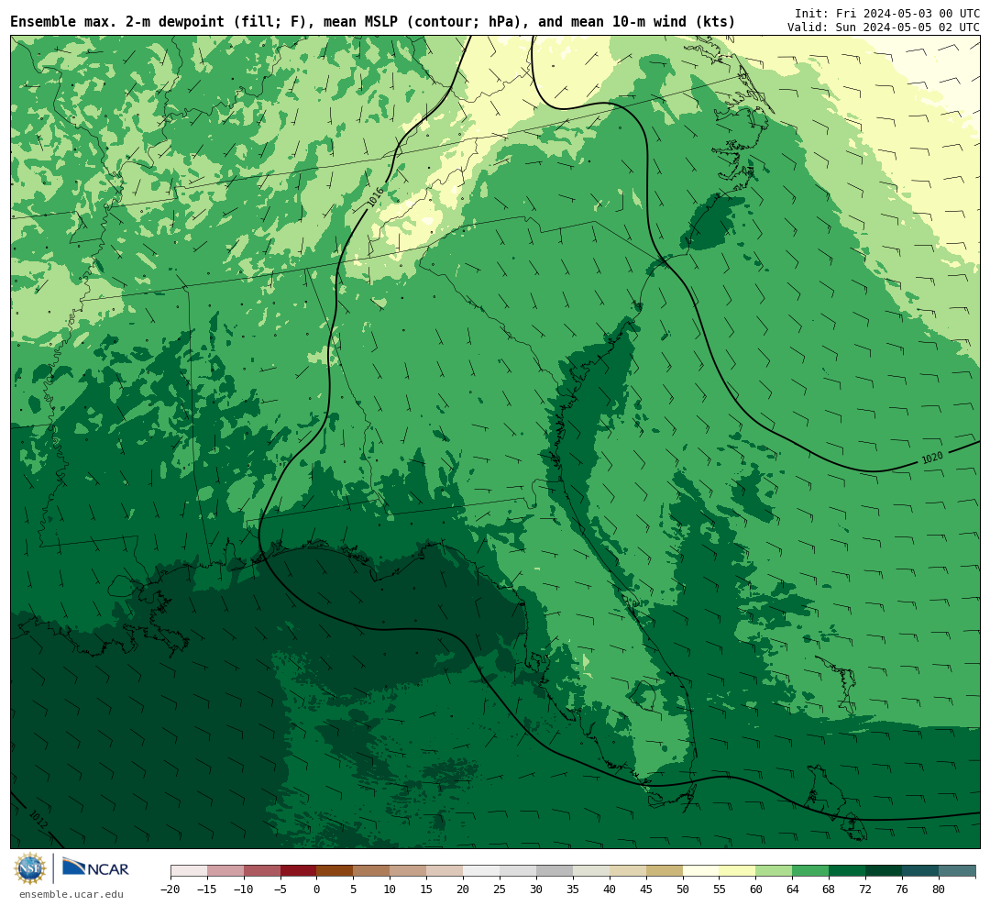Select the dark green swatch between 68 and 72
Screen dimensions: 990x906
(x=847, y=871)
